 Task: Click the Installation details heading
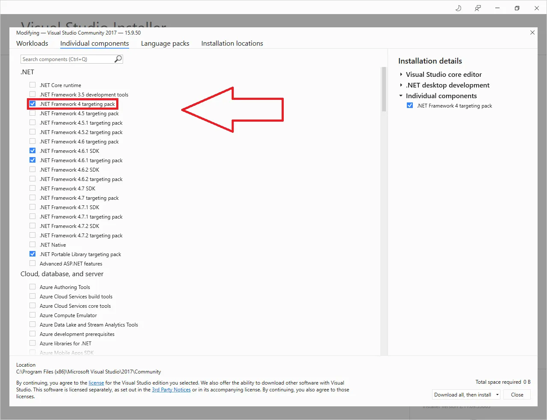tap(430, 61)
